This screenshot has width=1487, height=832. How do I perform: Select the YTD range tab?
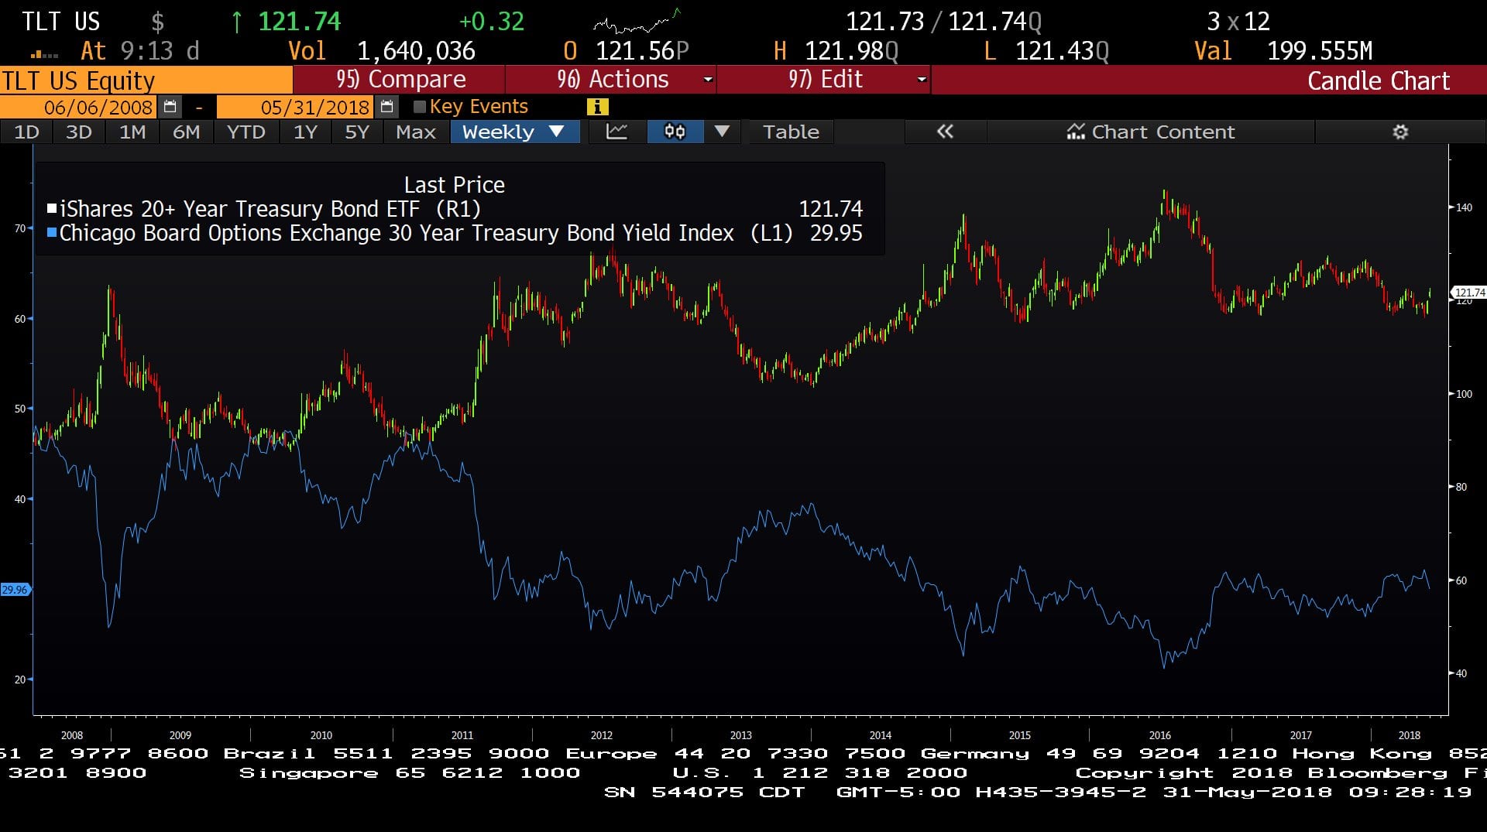point(246,132)
